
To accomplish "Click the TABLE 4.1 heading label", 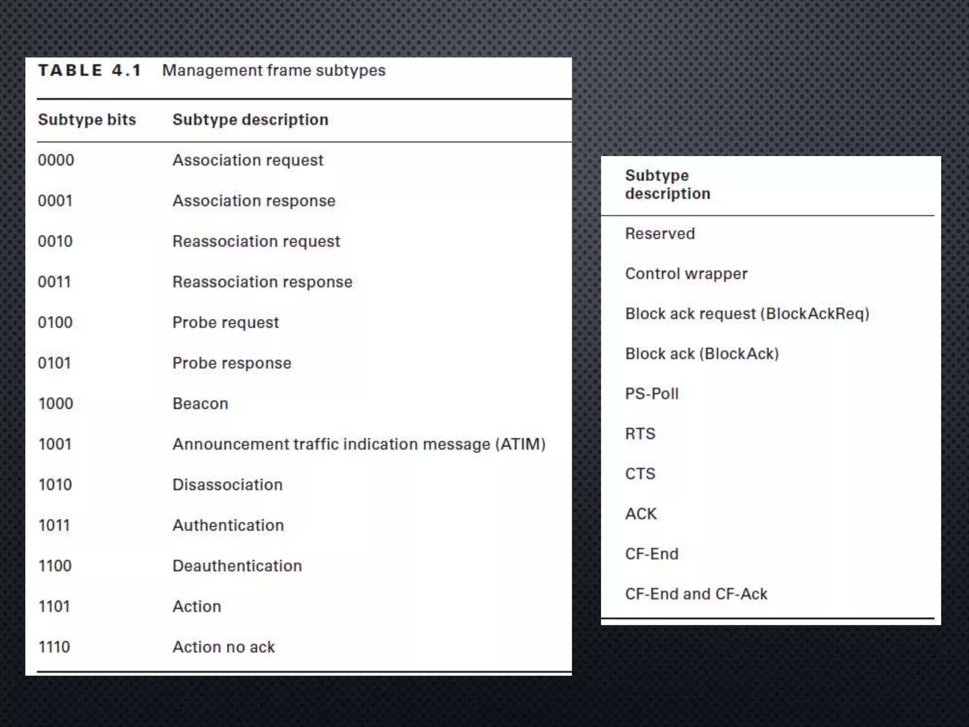I will click(x=89, y=71).
